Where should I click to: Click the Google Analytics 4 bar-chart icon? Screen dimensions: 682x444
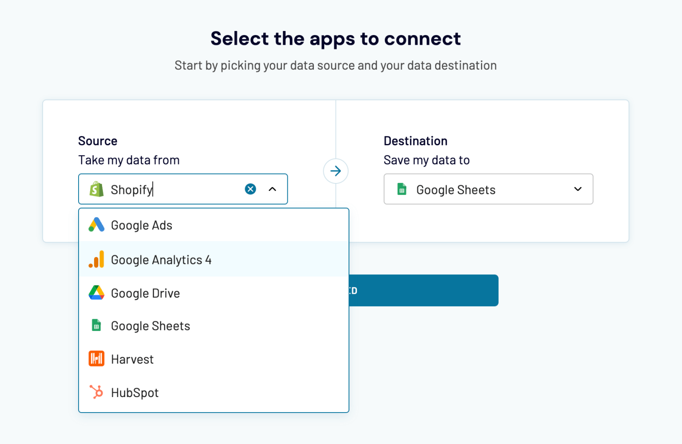point(95,259)
